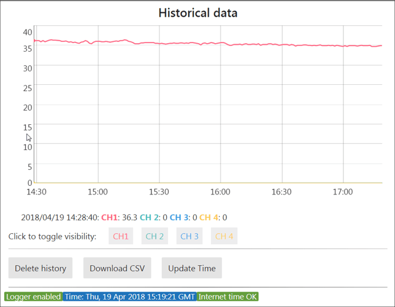Screen dimensions: 395x307
Task: Click the 14:30 label on time axis
Action: pos(36,192)
